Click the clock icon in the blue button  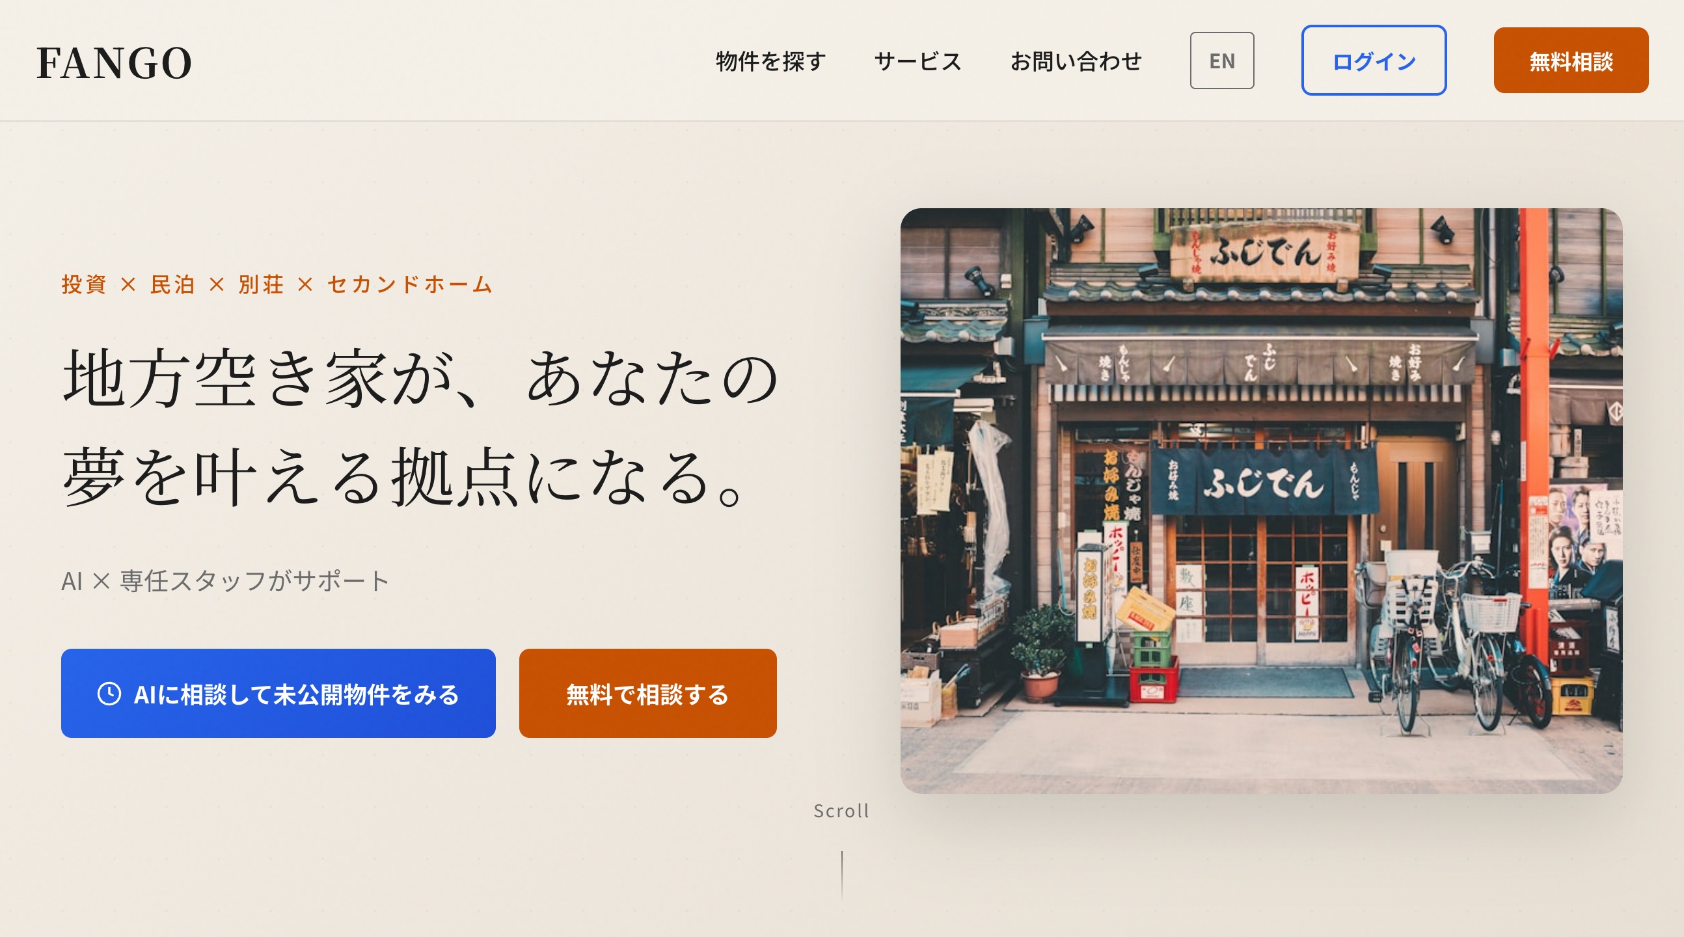109,694
